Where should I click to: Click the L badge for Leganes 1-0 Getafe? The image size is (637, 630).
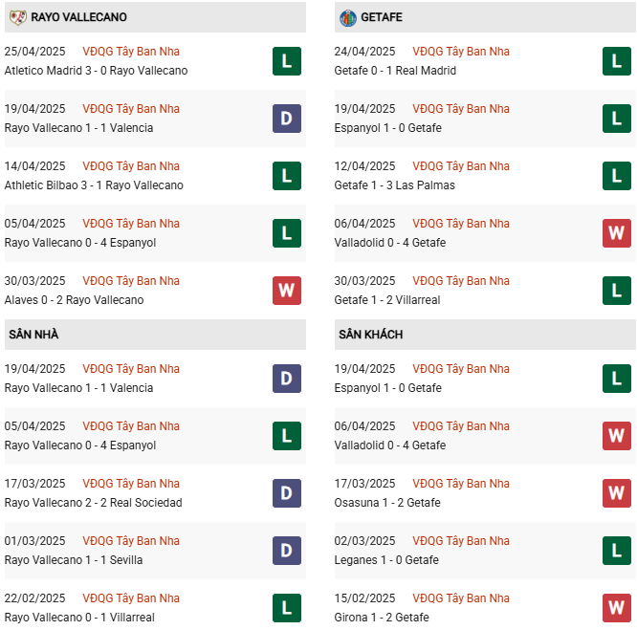[x=617, y=551]
